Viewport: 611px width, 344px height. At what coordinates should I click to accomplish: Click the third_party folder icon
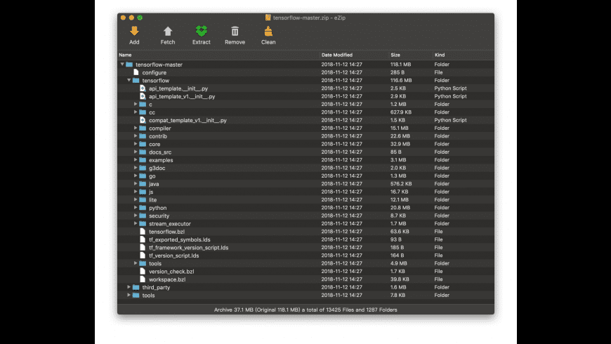tap(136, 287)
